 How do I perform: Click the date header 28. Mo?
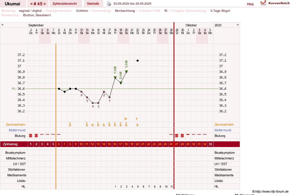click(x=171, y=31)
